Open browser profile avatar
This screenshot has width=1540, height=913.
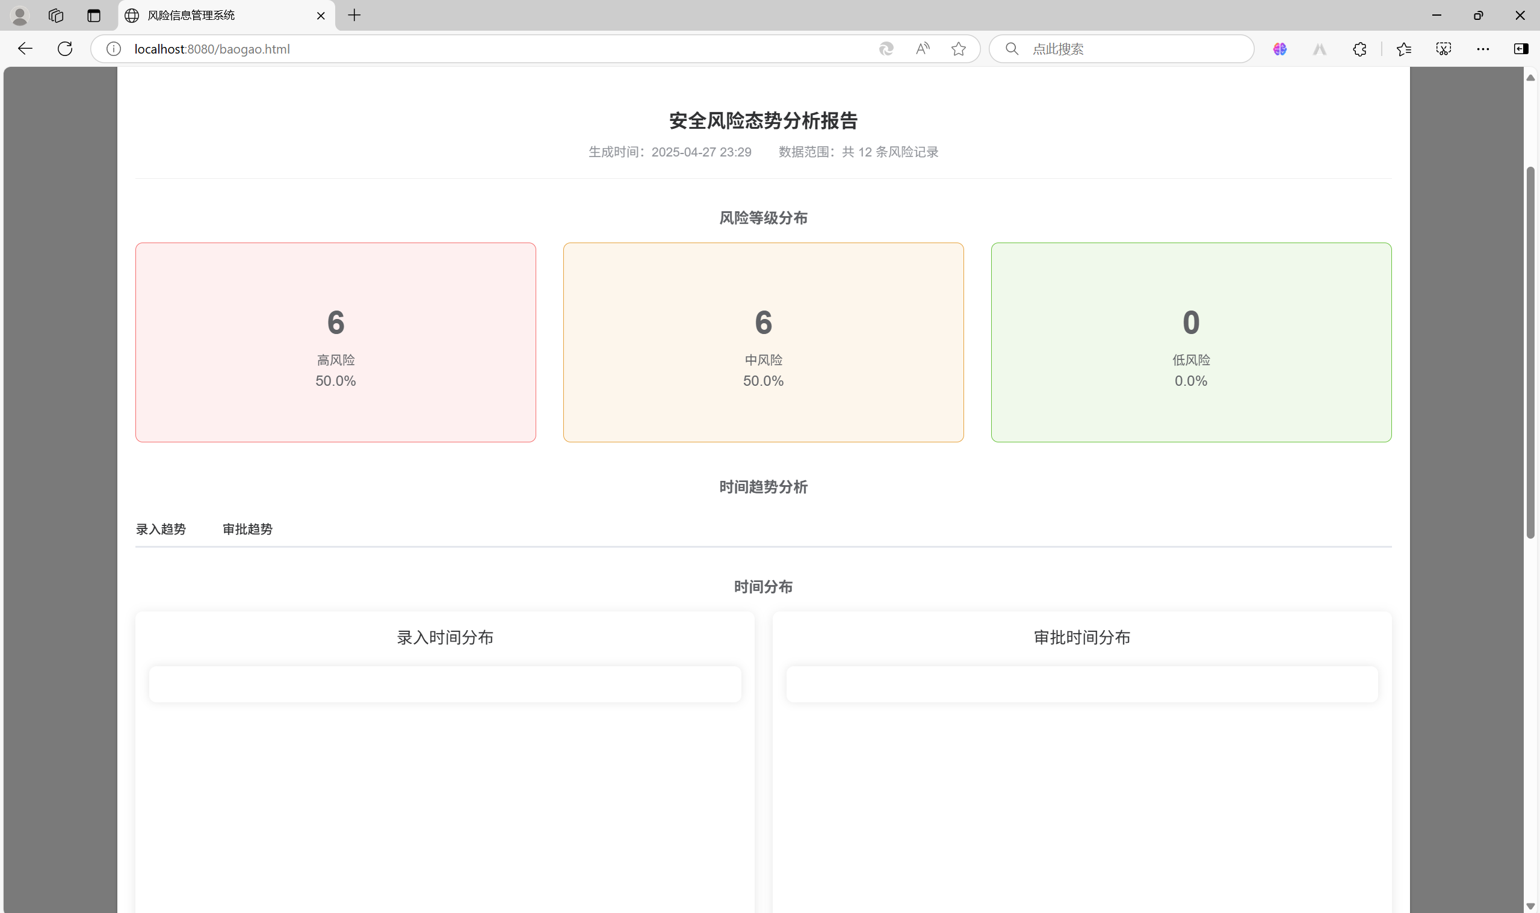pyautogui.click(x=20, y=16)
